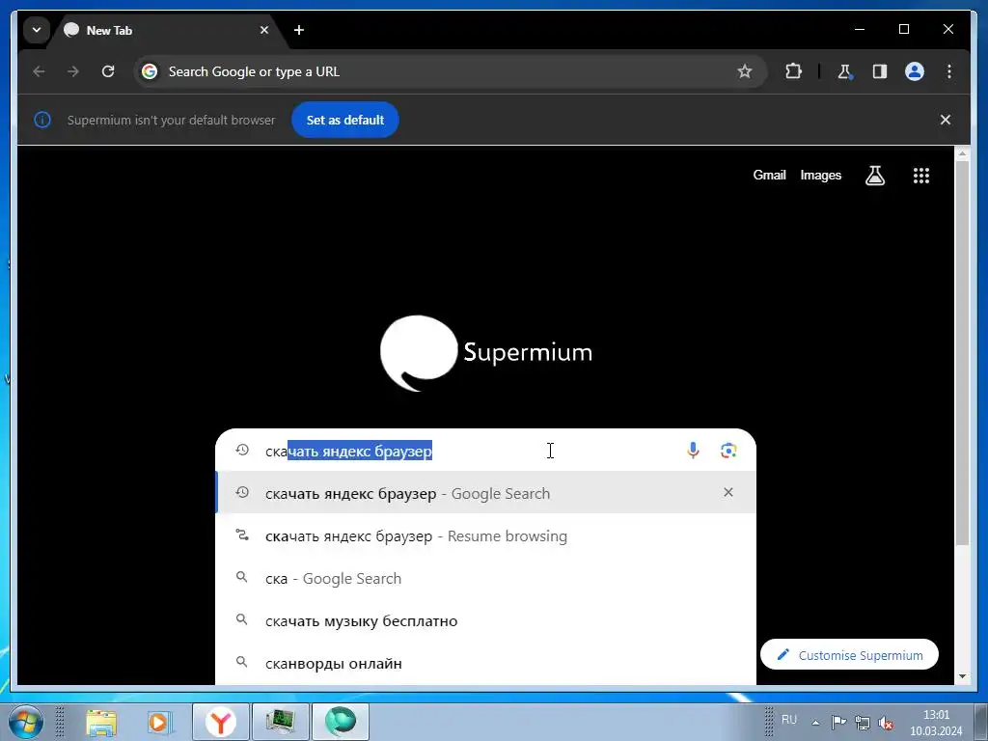Viewport: 988px width, 741px height.
Task: Click the page scrollbar up arrow
Action: click(962, 153)
